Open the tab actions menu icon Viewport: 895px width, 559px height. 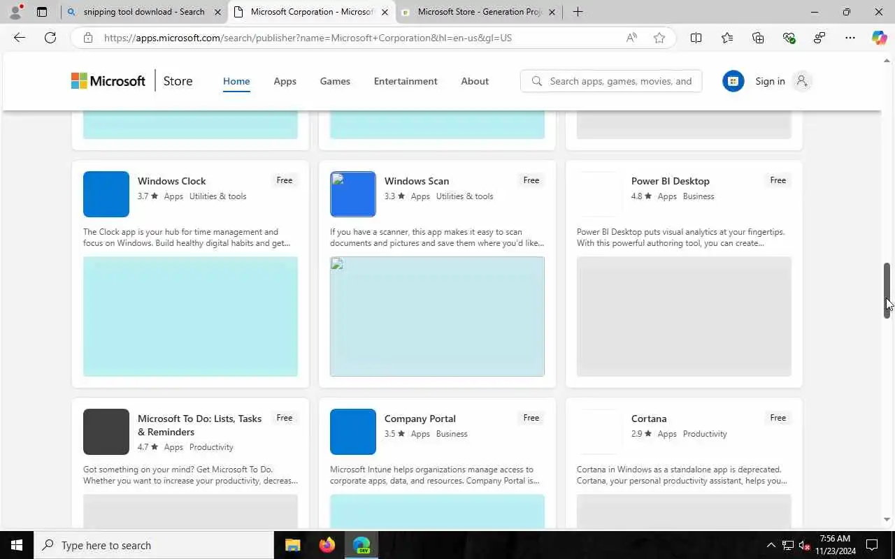point(42,12)
